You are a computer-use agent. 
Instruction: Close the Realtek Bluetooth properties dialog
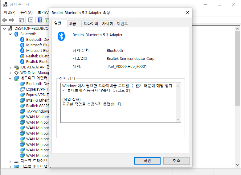[x=187, y=13]
